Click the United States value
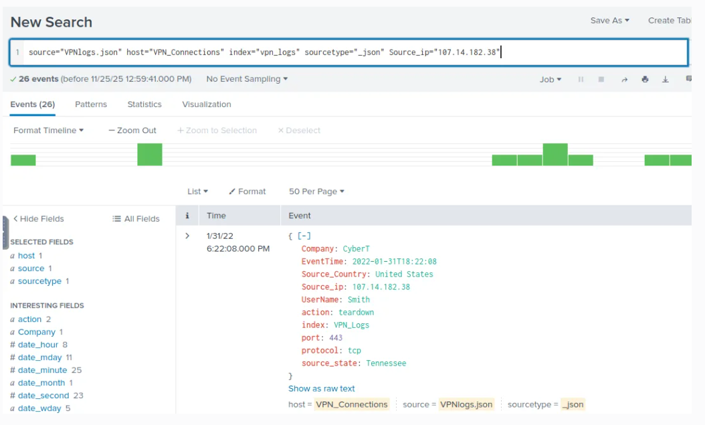 tap(404, 274)
